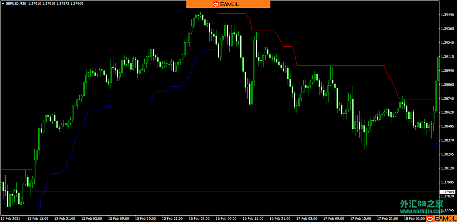This screenshot has height=222, width=457.
Task: Select the horizontal white bid price line
Action: (220, 192)
